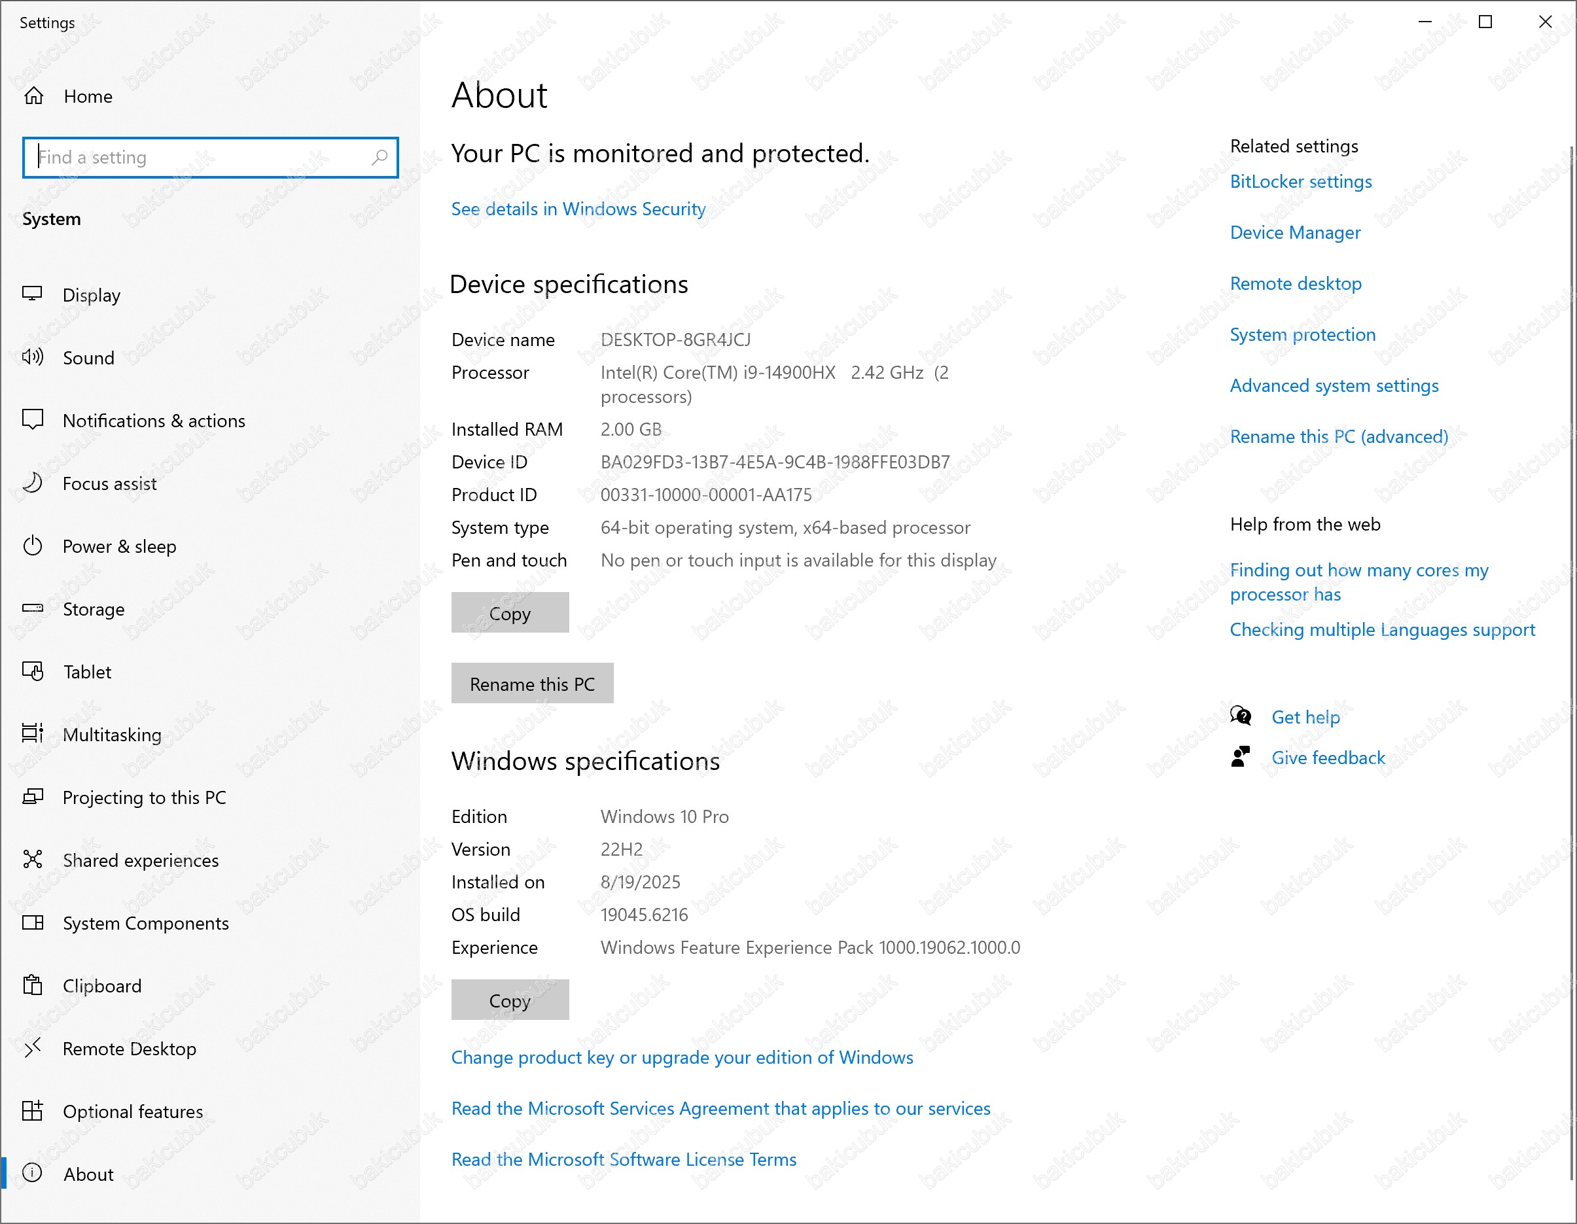Copy the Windows specifications
Image resolution: width=1577 pixels, height=1224 pixels.
click(510, 1000)
